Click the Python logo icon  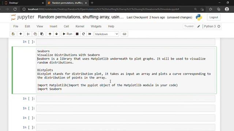click(199, 17)
